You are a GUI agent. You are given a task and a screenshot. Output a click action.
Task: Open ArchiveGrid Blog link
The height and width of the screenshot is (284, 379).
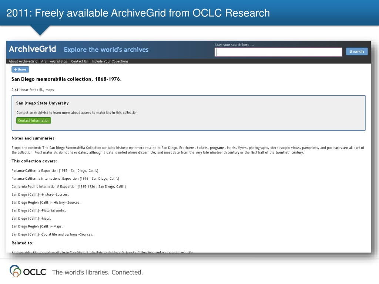click(54, 61)
